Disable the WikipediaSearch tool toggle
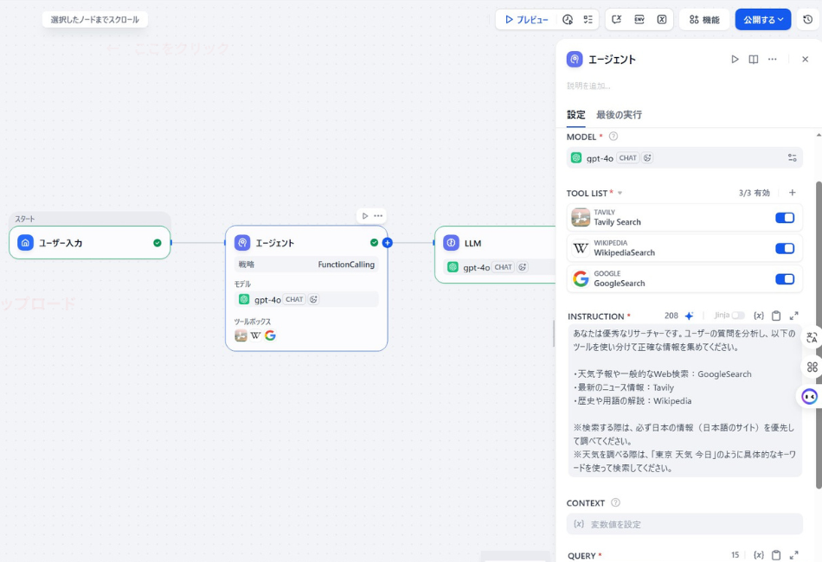 (785, 248)
